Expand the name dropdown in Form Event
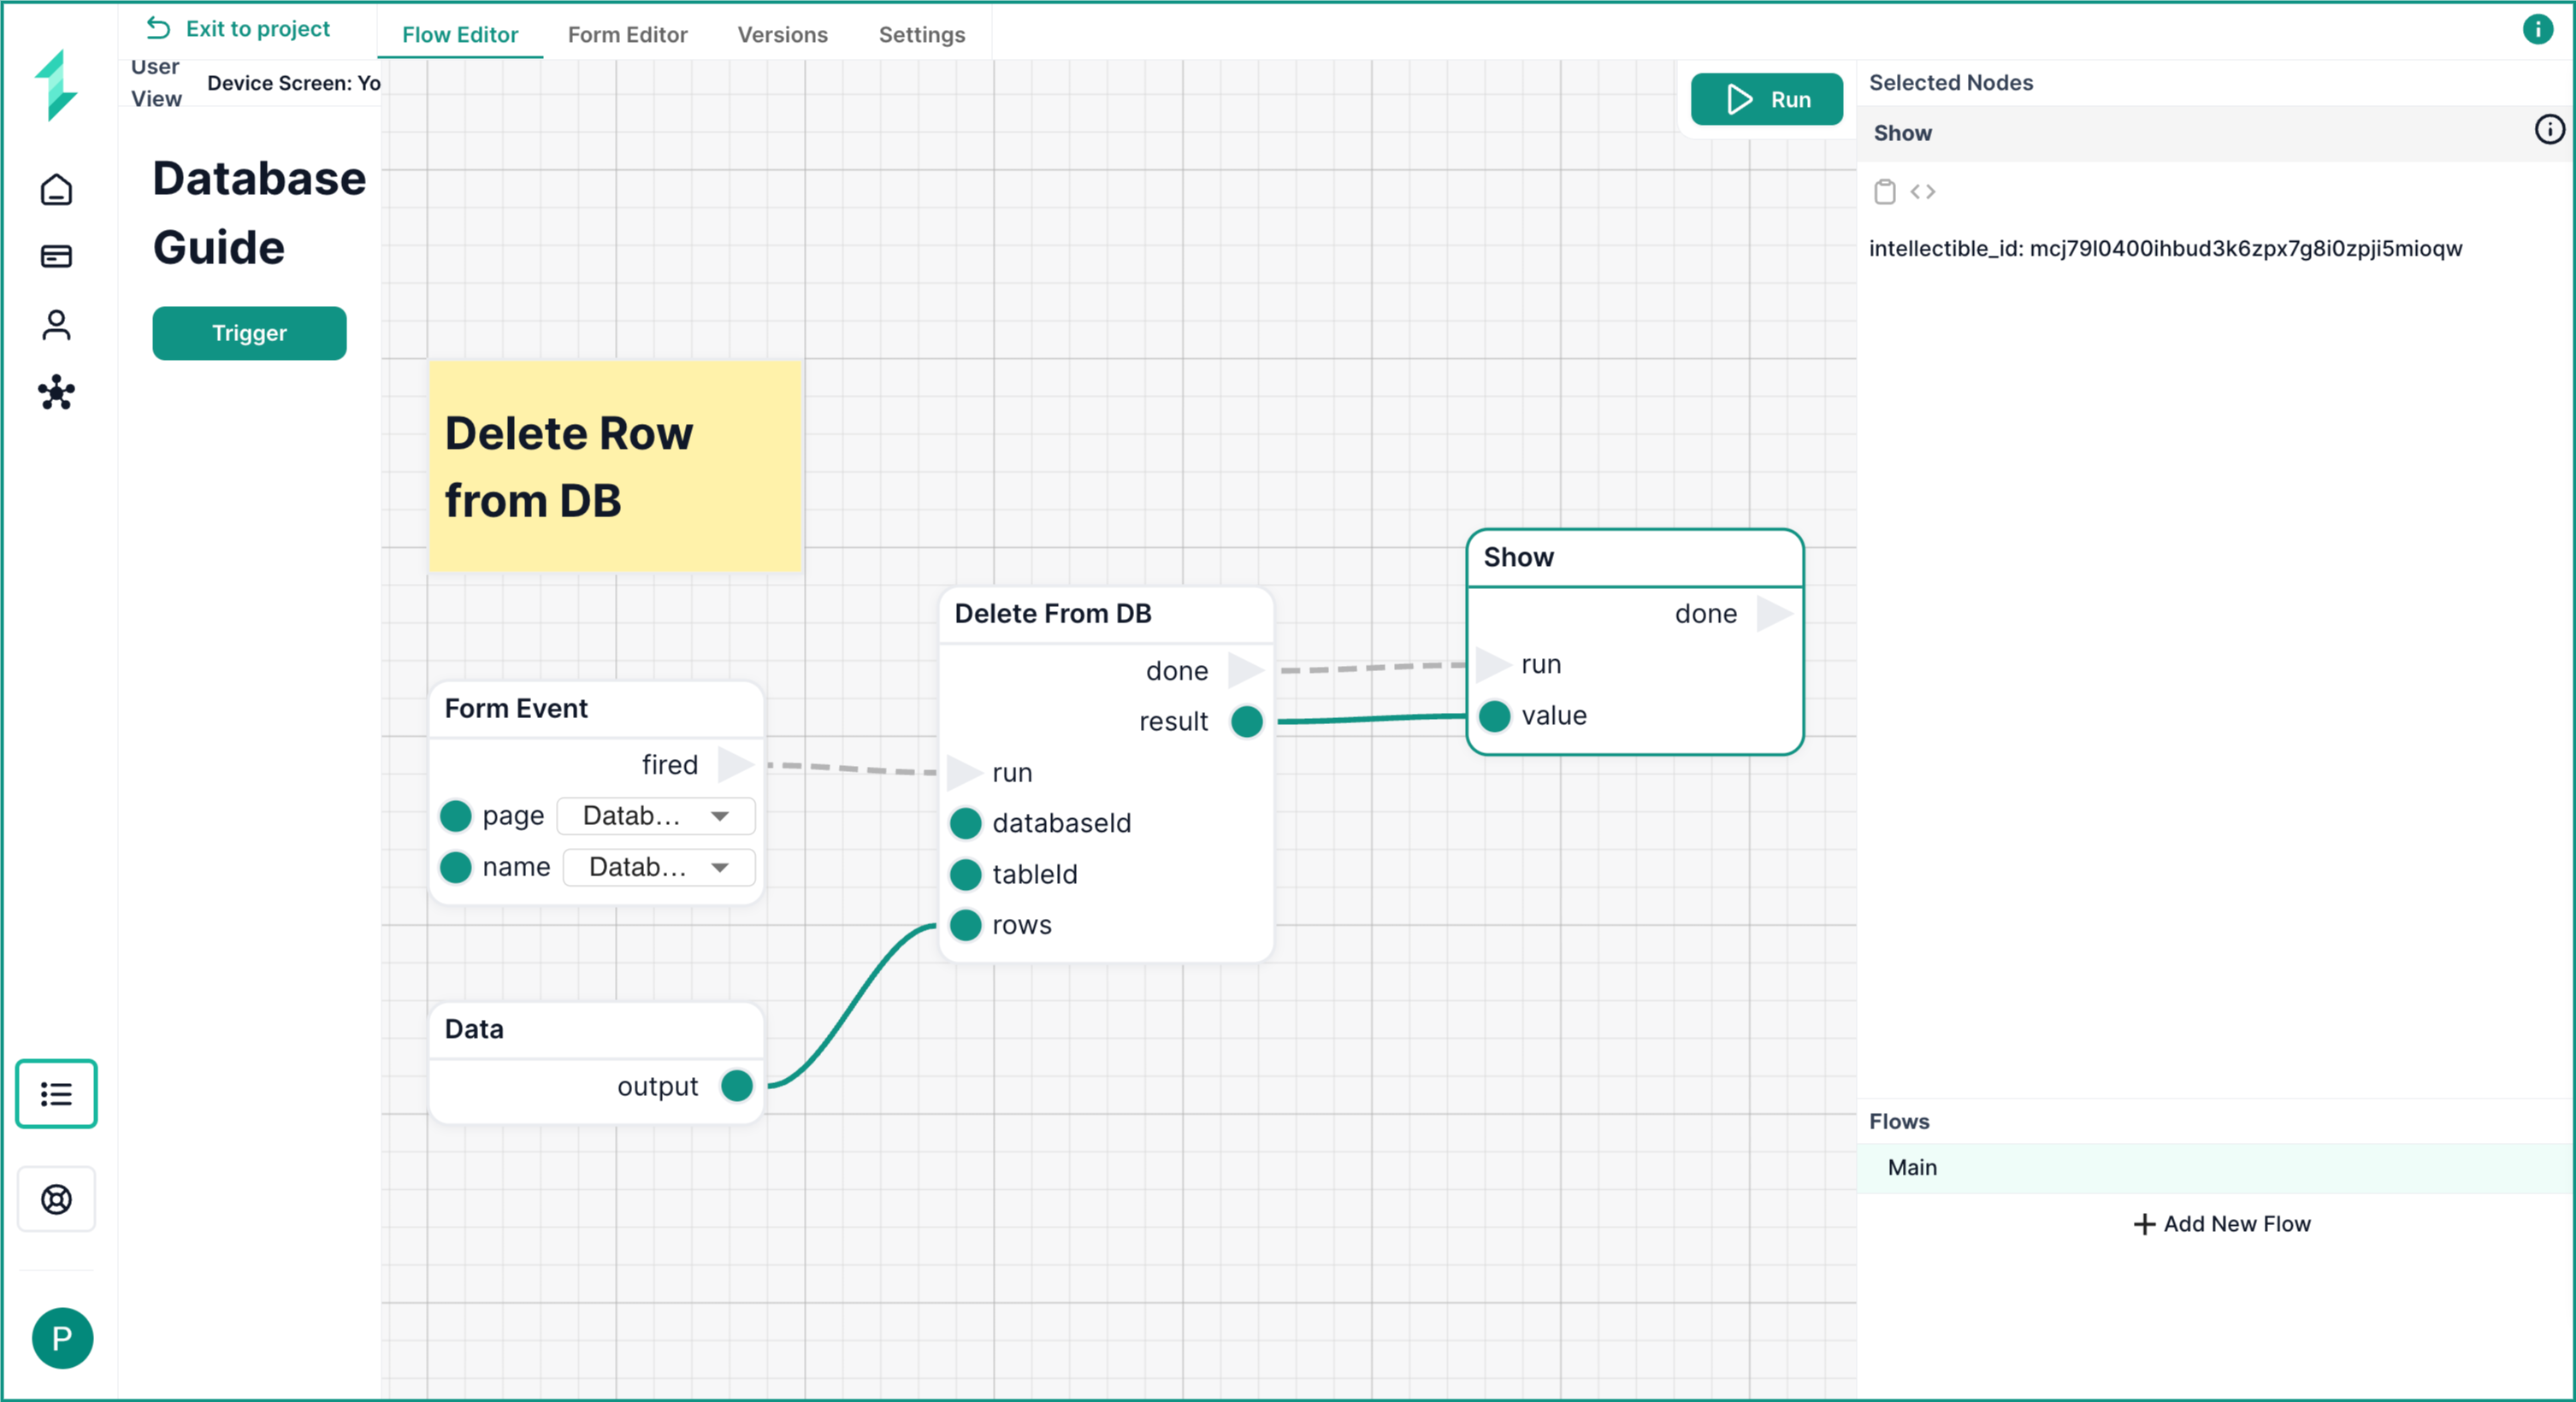Image resolution: width=2576 pixels, height=1402 pixels. coord(658,866)
